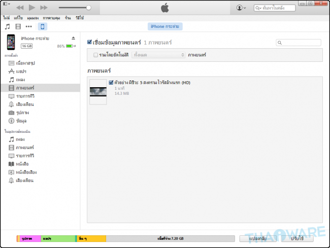Open the วิธีใช้ menu
330x248 pixels.
(x=80, y=18)
